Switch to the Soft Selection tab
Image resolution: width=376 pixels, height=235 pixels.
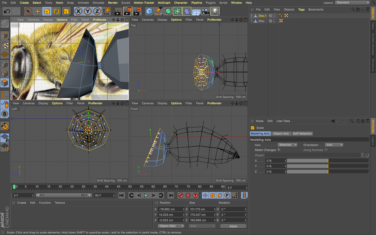pyautogui.click(x=302, y=133)
